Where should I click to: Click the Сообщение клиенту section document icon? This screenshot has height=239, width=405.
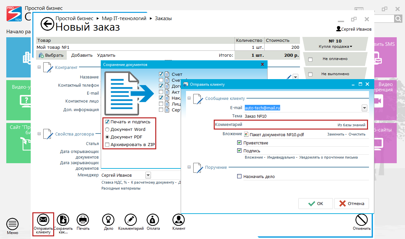tap(198, 99)
